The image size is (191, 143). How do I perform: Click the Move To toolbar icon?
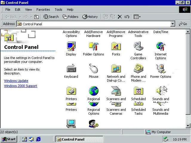tap(105, 17)
